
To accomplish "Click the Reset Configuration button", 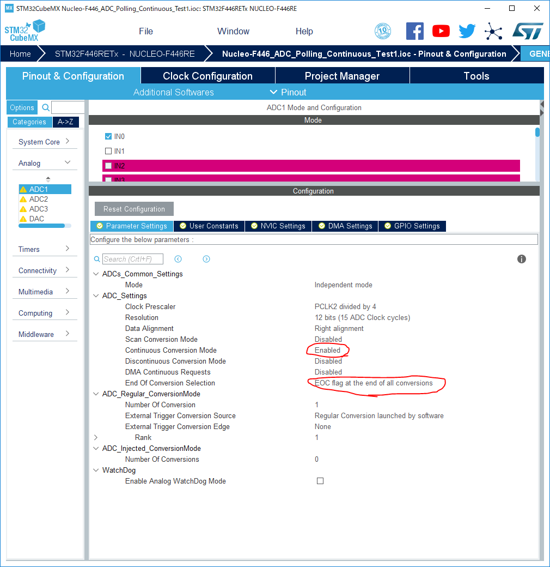I will click(x=134, y=209).
